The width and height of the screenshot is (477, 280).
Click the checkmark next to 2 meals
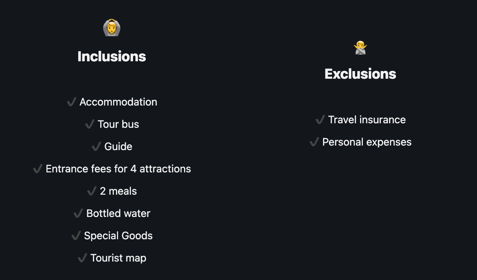click(92, 191)
